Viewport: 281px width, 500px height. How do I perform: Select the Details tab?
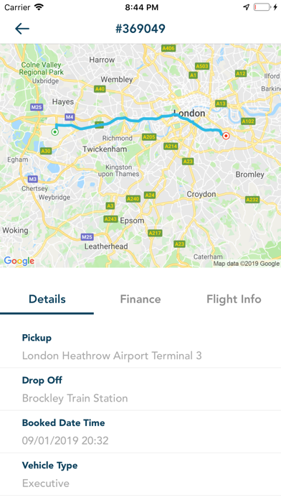47,299
